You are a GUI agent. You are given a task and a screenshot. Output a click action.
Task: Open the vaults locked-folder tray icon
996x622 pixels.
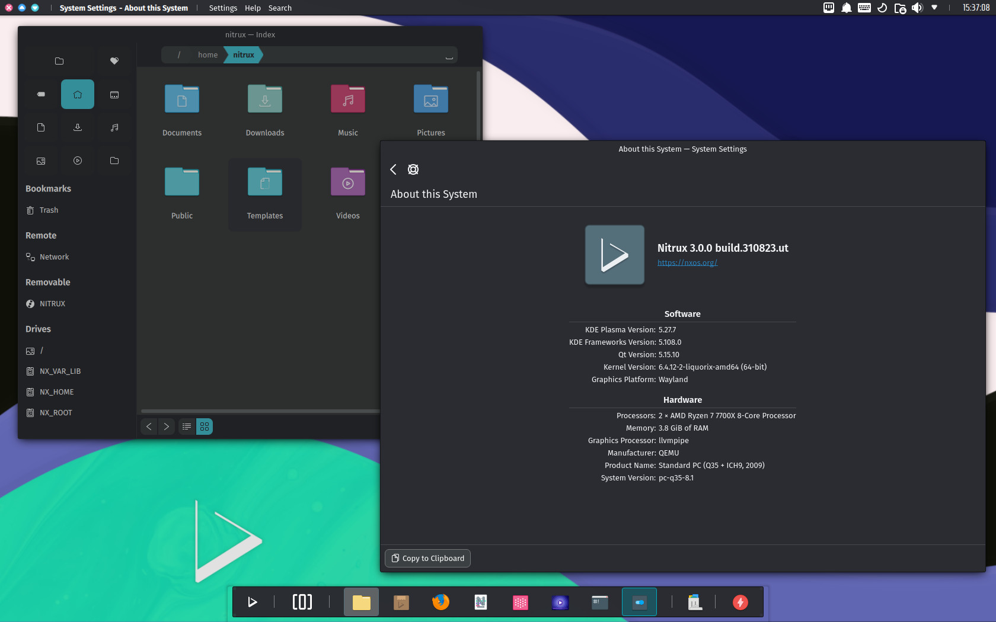pos(900,8)
